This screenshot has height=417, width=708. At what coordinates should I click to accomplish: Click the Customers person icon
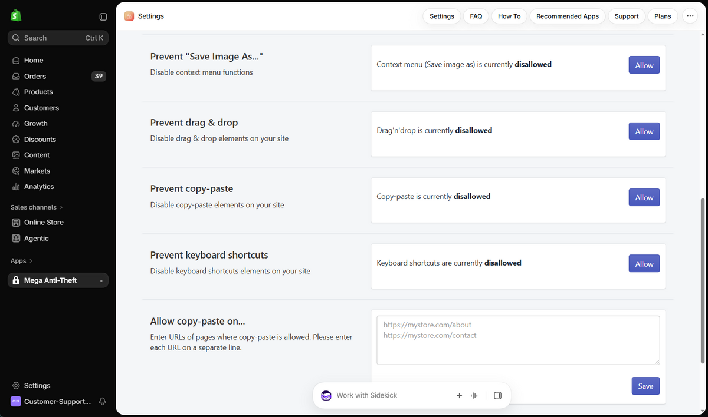[x=16, y=108]
